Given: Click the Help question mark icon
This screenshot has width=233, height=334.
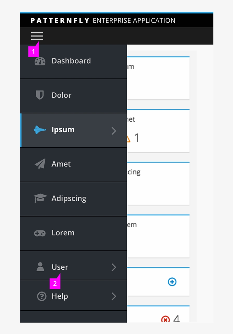Looking at the screenshot, I should click(x=41, y=296).
